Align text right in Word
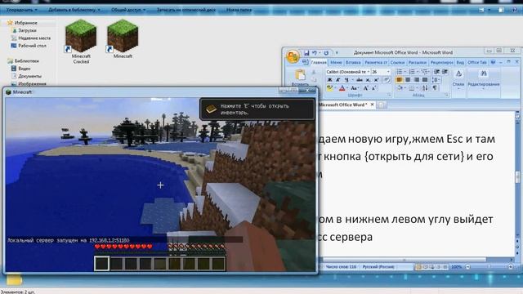523x294 pixels. click(x=416, y=80)
